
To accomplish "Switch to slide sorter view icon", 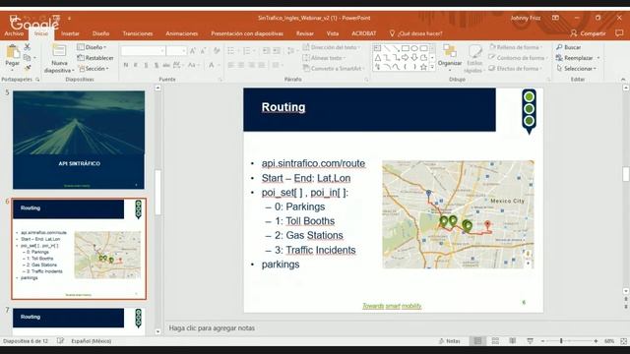I will click(495, 341).
